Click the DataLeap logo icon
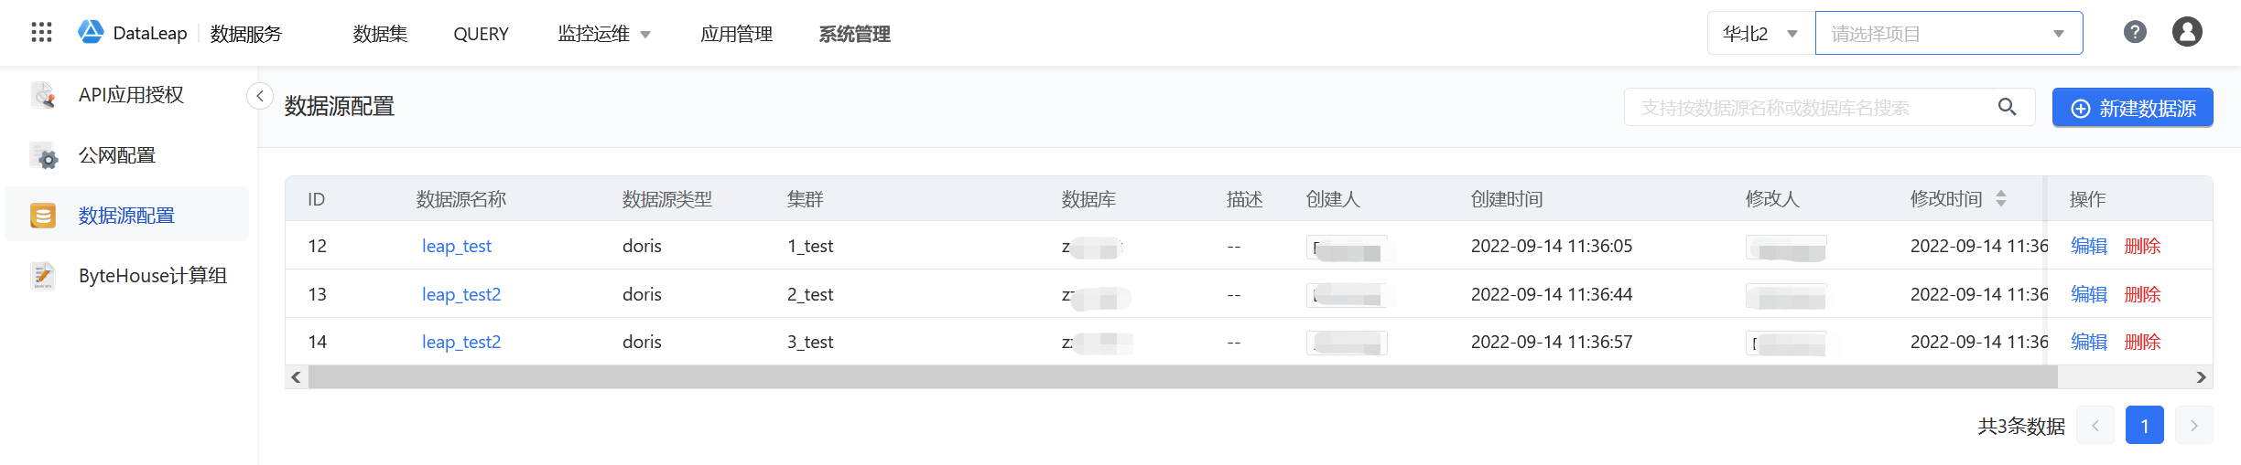The image size is (2241, 465). pyautogui.click(x=91, y=33)
